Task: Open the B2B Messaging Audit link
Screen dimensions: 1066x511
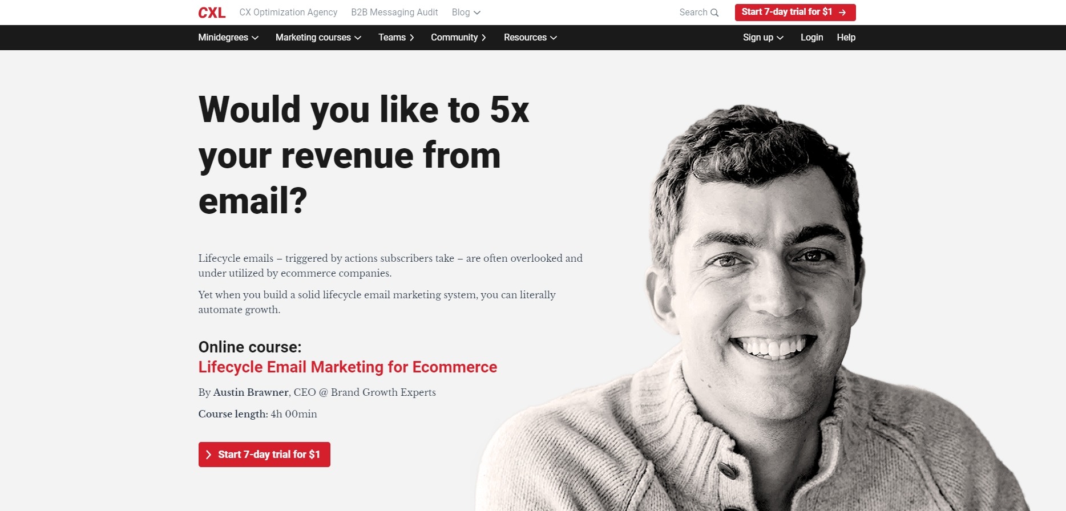Action: pyautogui.click(x=394, y=13)
